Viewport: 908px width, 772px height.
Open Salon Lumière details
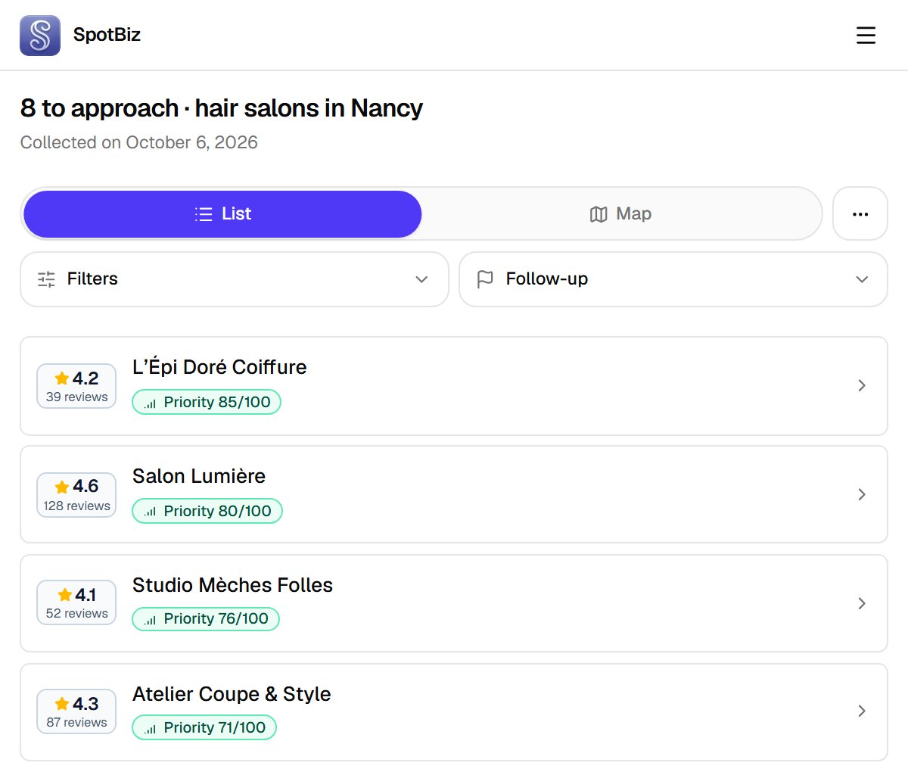coord(454,494)
